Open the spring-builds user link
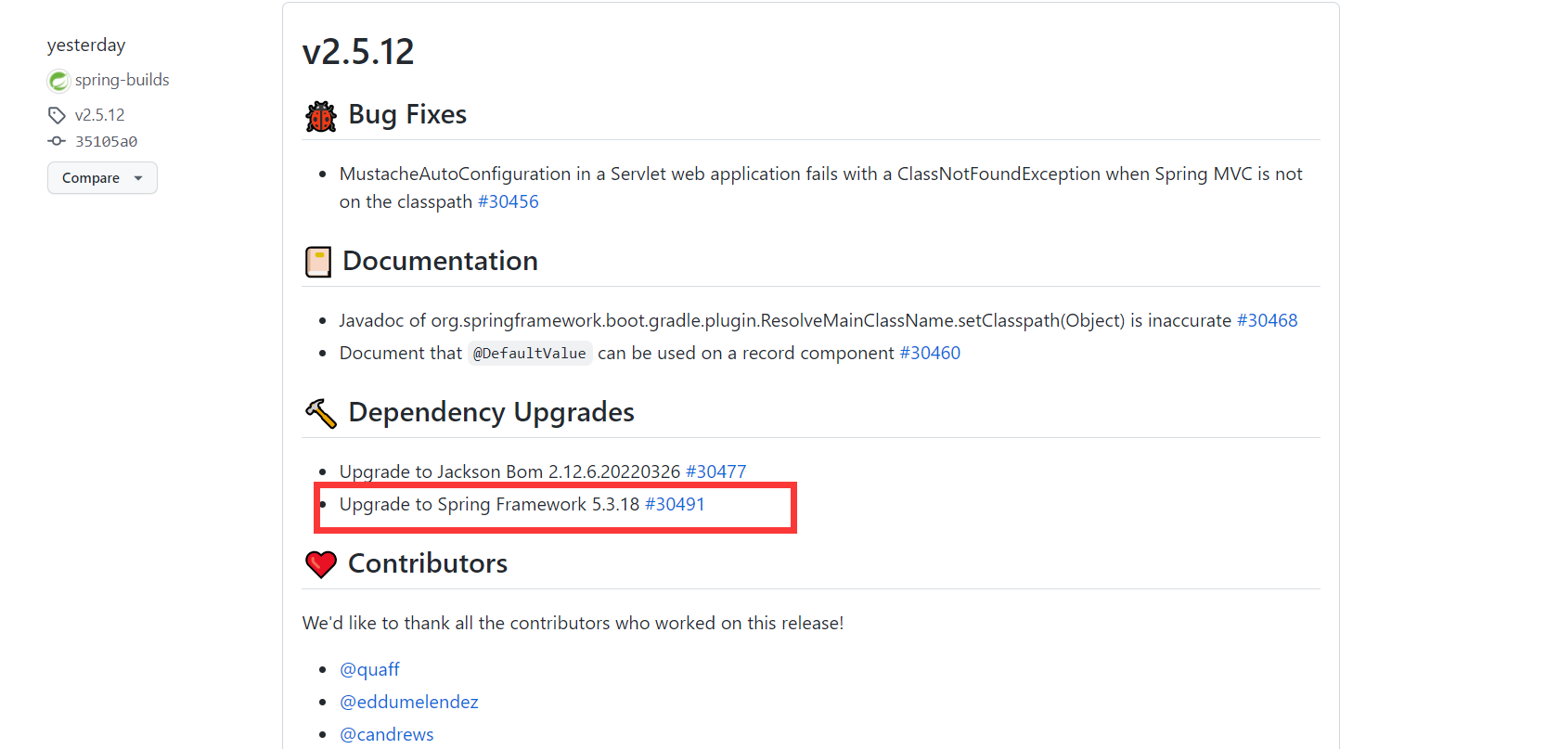The image size is (1559, 749). (122, 80)
